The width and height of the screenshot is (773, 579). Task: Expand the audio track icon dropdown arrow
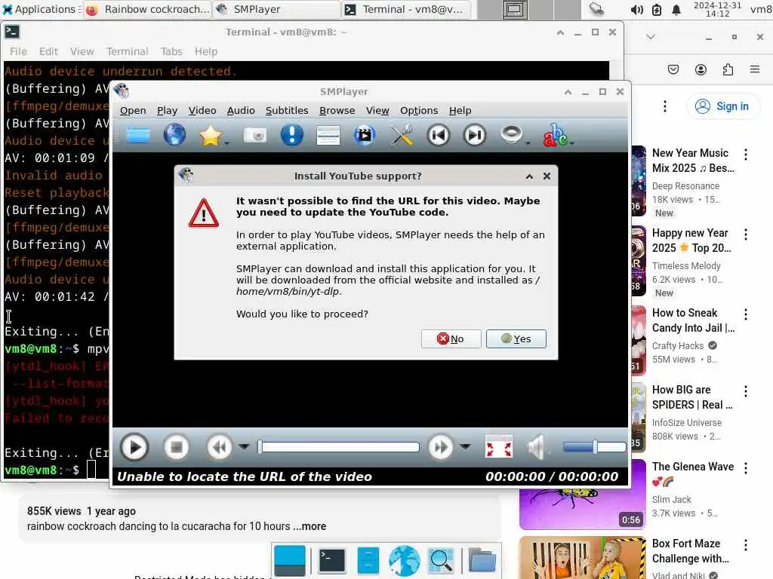pyautogui.click(x=528, y=142)
